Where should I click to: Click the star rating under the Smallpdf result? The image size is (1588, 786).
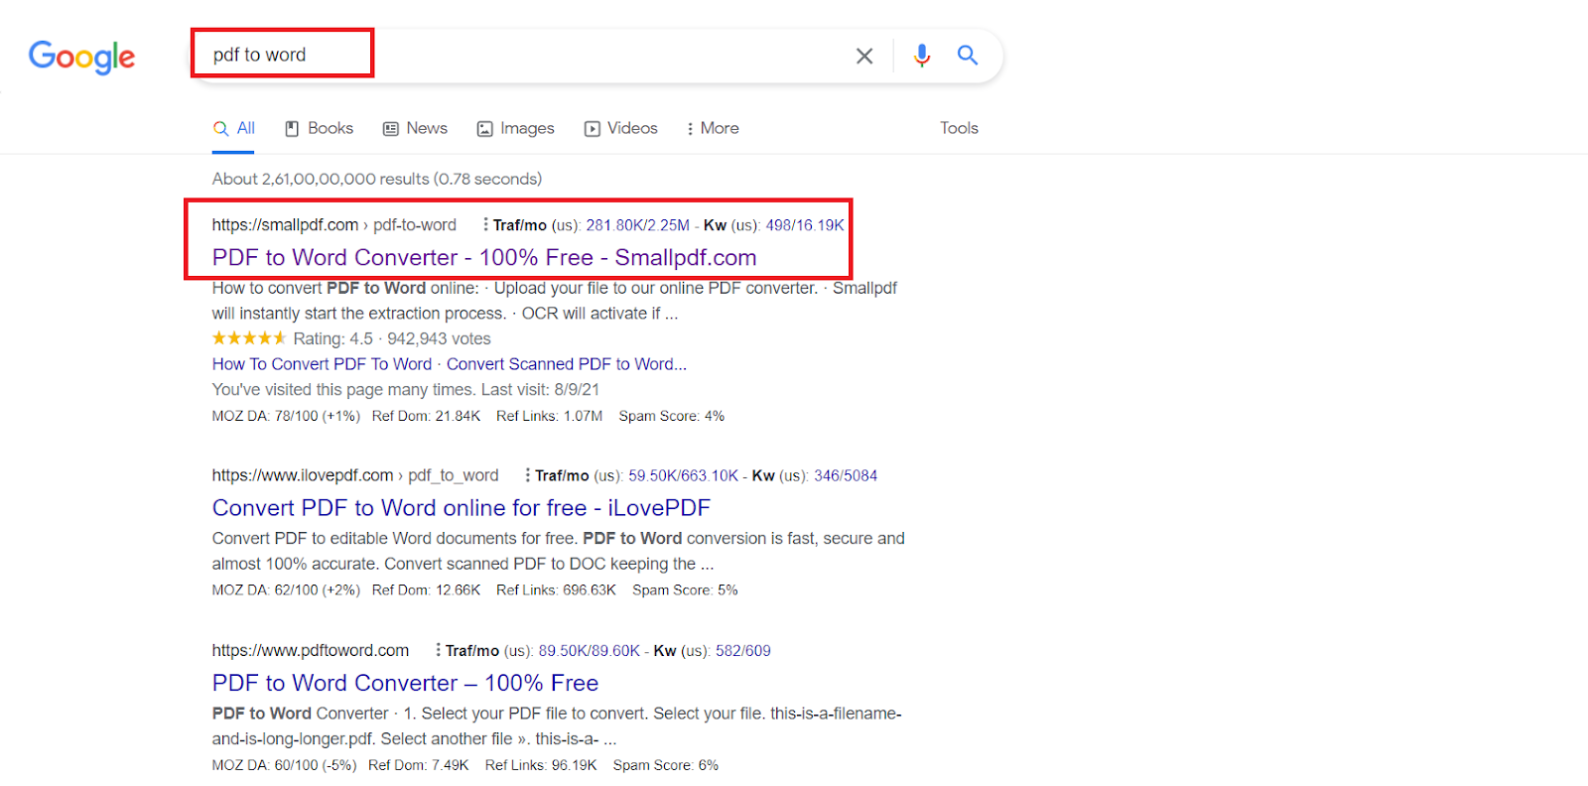[x=249, y=338]
